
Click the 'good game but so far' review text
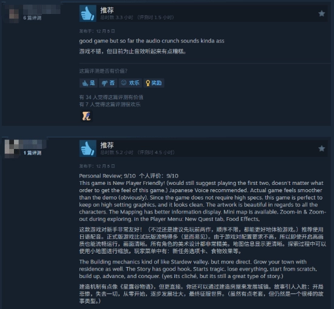[152, 41]
